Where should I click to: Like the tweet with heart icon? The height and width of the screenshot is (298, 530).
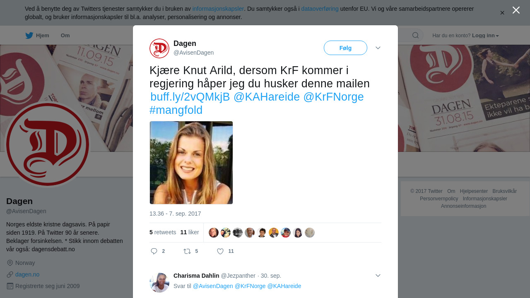tap(220, 251)
